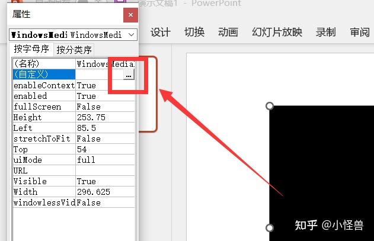Open the 录制 ribbon tab
Image resolution: width=374 pixels, height=241 pixels.
pos(326,32)
